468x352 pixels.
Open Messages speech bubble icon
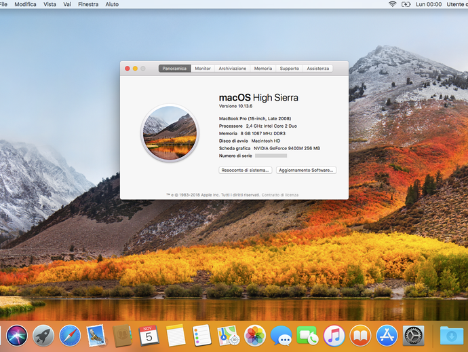pos(281,336)
